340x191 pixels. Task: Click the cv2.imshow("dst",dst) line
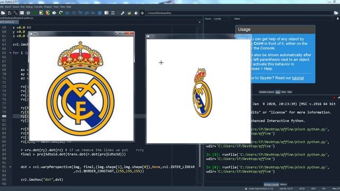click(x=42, y=179)
